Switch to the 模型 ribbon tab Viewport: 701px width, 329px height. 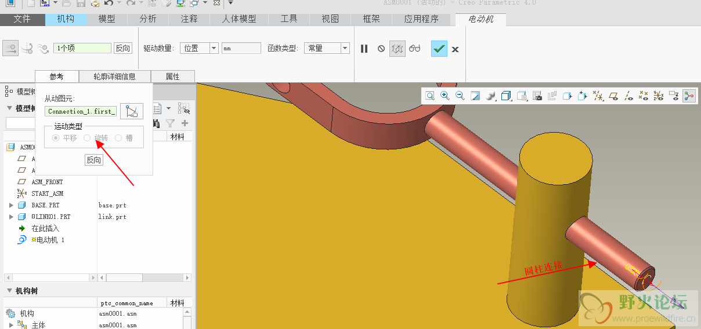(x=107, y=19)
